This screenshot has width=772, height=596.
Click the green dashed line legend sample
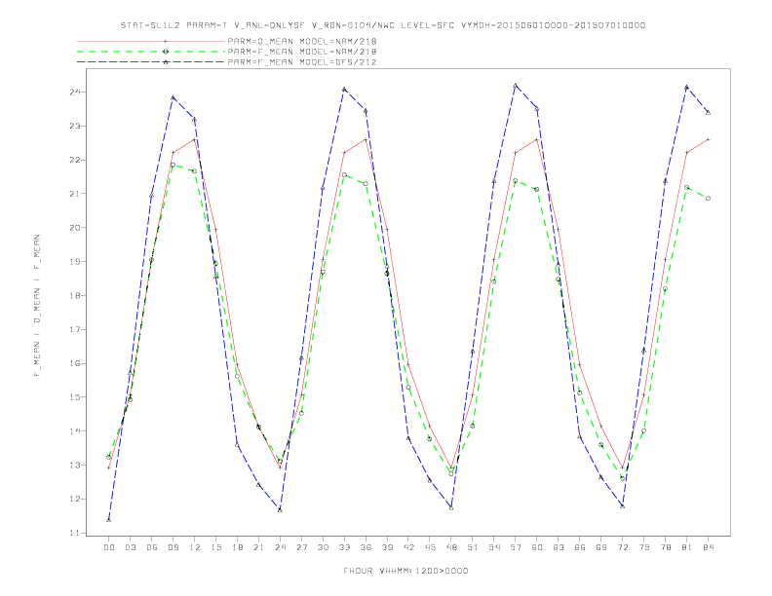click(151, 52)
